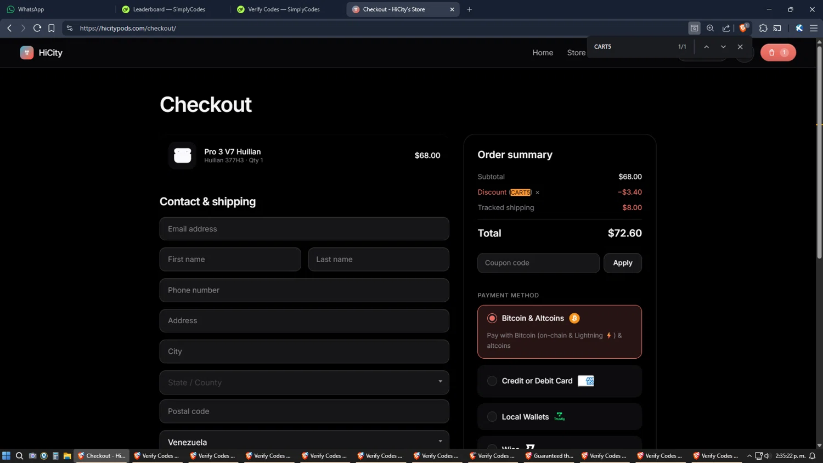Click the orange Bitcoin coin icon
Viewport: 823px width, 463px height.
coord(574,318)
